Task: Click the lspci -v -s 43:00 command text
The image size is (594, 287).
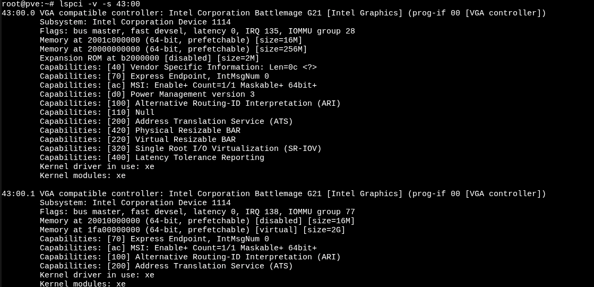Action: coord(100,4)
